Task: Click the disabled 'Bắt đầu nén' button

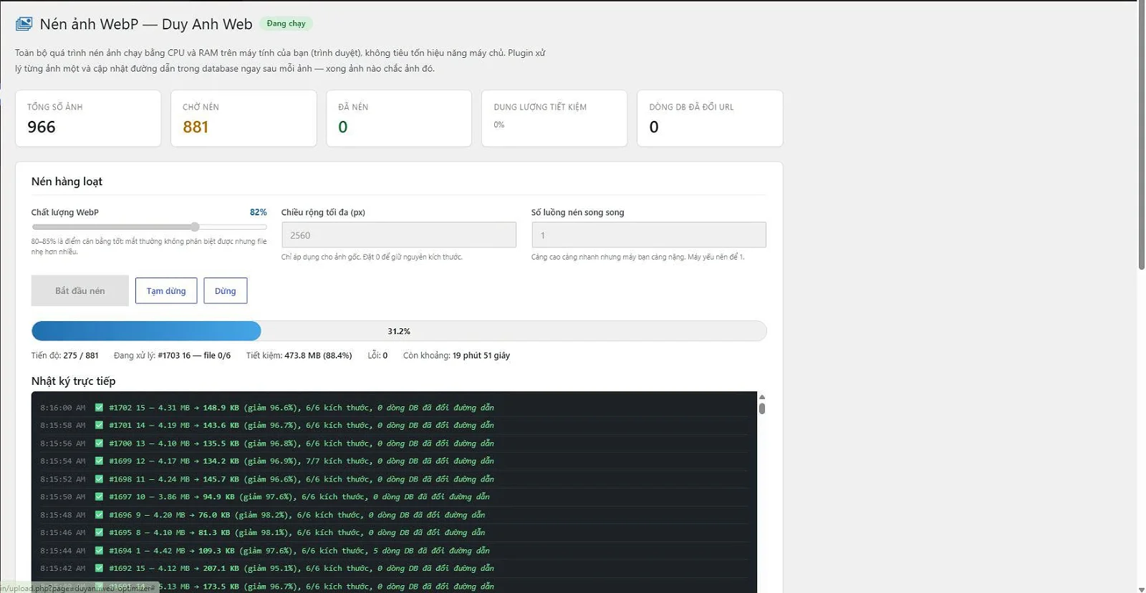Action: click(80, 291)
